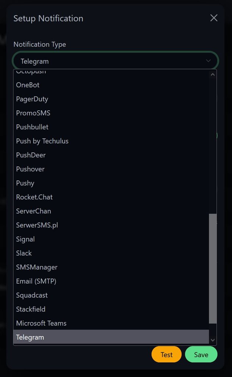Choose Push by Techulus
The image size is (232, 377).
[x=111, y=141]
